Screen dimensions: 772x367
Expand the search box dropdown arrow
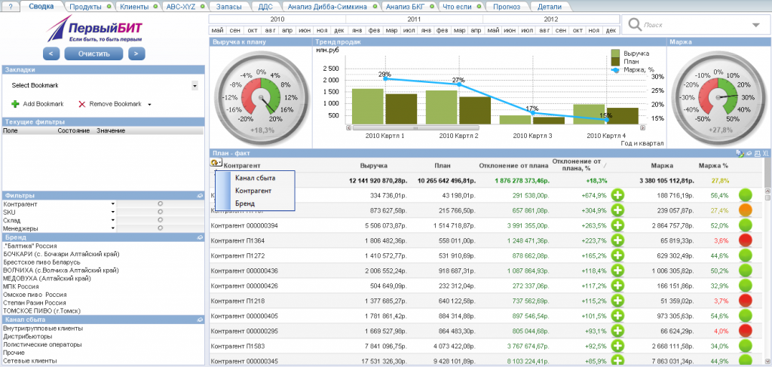pyautogui.click(x=756, y=25)
